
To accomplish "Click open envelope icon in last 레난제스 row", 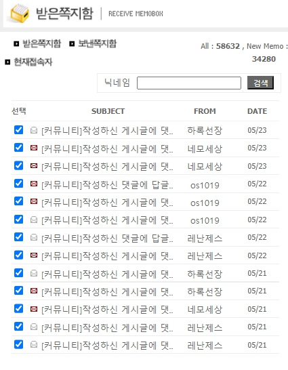I will click(x=34, y=345).
